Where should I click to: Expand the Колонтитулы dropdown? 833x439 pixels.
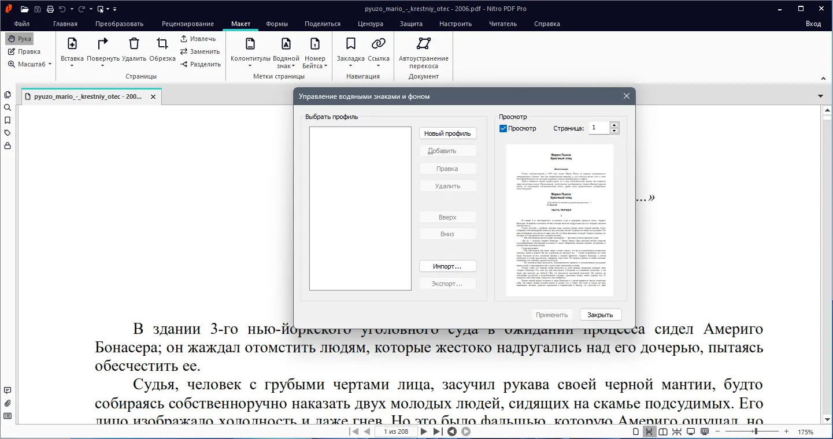pyautogui.click(x=250, y=66)
